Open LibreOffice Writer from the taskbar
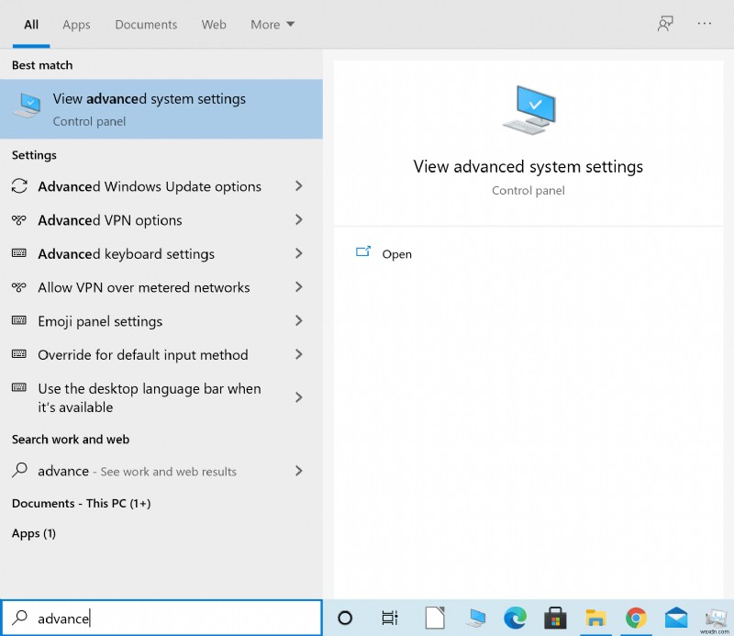The width and height of the screenshot is (734, 636). tap(435, 617)
